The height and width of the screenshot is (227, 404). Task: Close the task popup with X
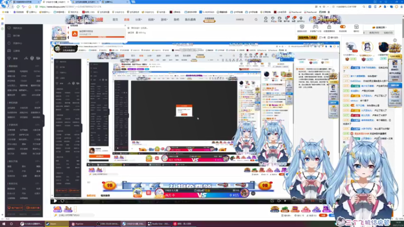125,26
